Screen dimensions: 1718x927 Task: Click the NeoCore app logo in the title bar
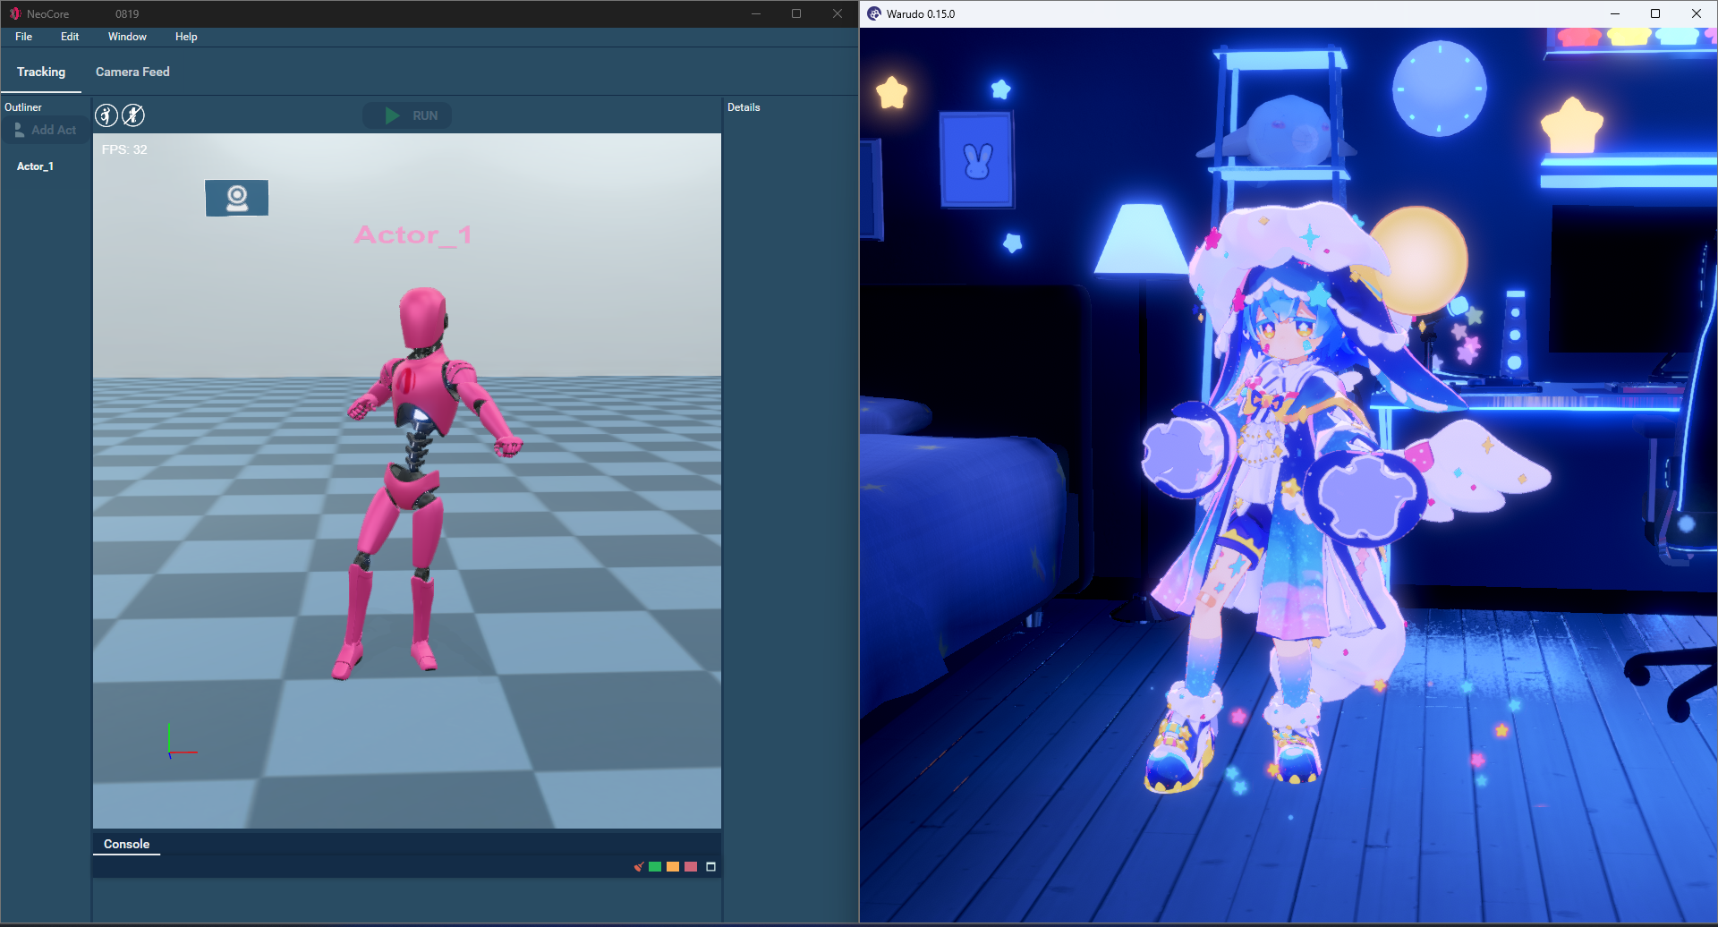tap(15, 13)
